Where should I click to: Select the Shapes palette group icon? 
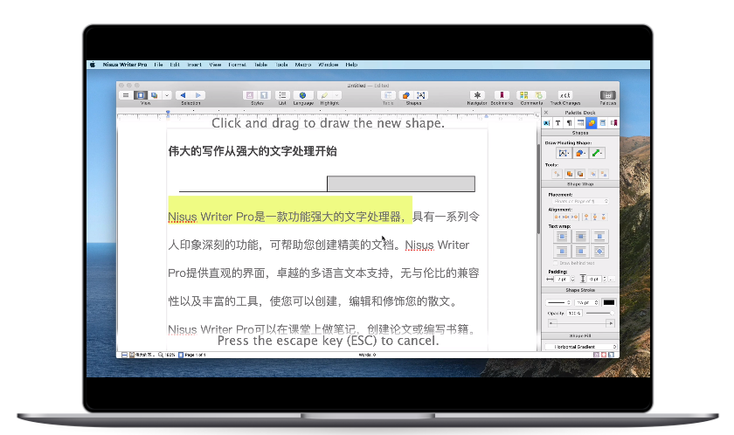592,123
